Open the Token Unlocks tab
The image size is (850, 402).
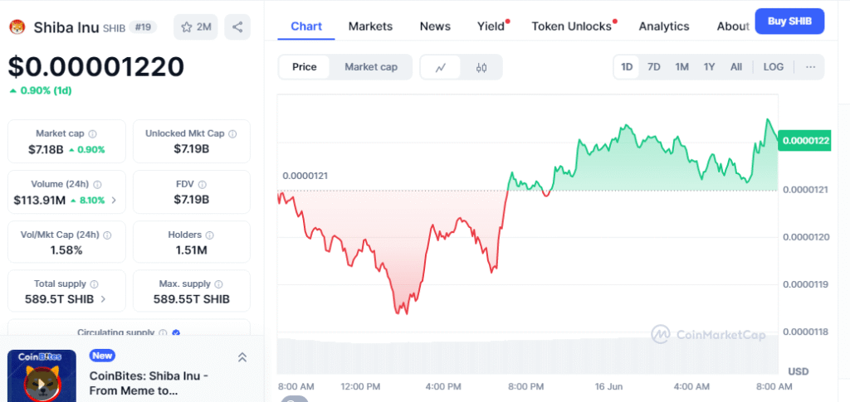[571, 26]
